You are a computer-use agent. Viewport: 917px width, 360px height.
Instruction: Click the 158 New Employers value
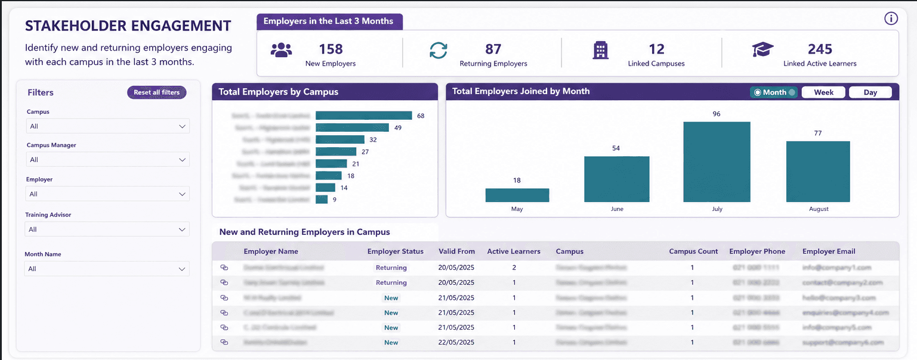pos(331,49)
